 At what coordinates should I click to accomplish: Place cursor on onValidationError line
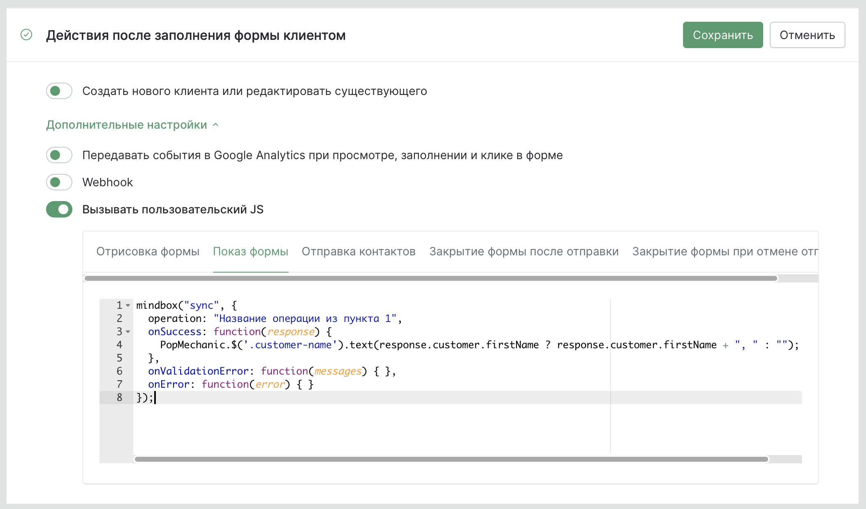272,371
